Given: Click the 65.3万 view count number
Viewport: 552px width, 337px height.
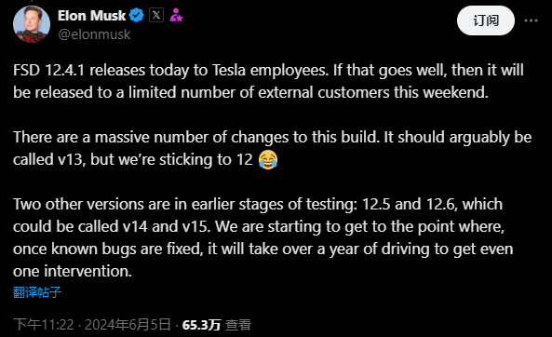Looking at the screenshot, I should (x=201, y=325).
